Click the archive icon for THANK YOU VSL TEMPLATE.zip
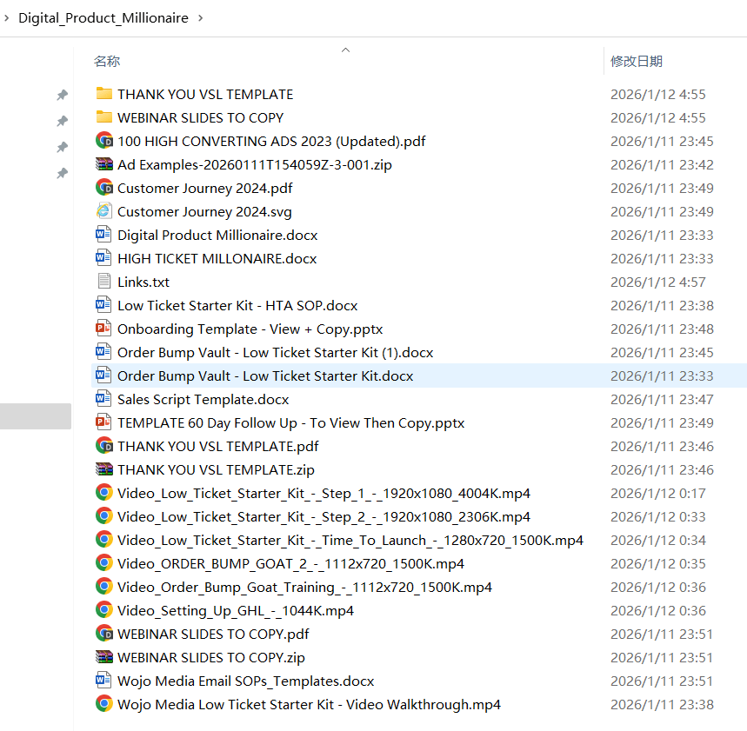This screenshot has width=747, height=731. 104,469
